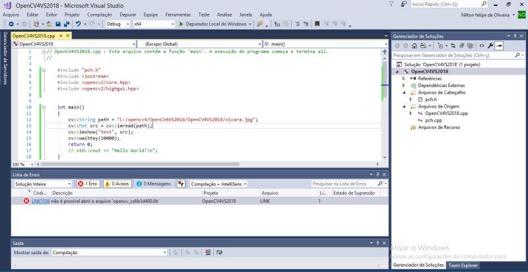Clear all output icon in Saída panel

tap(208, 252)
